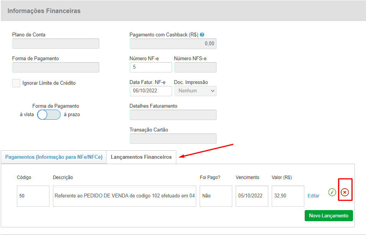Click Ignorar Limite de Crédito label text
The width and height of the screenshot is (366, 235).
(x=49, y=83)
